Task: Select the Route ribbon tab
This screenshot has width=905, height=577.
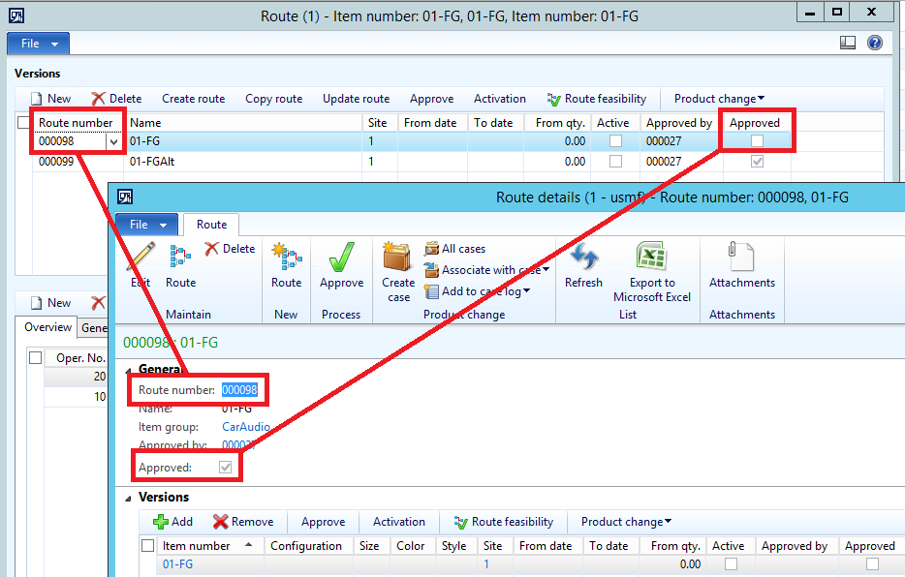Action: (211, 225)
